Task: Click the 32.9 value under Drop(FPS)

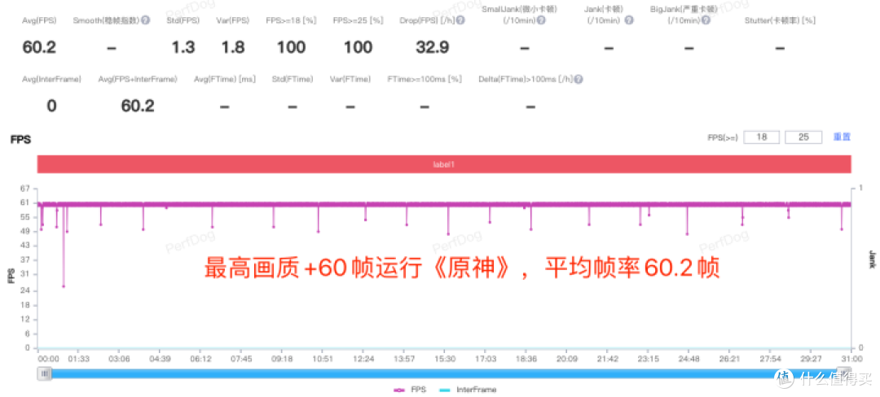Action: coord(432,48)
